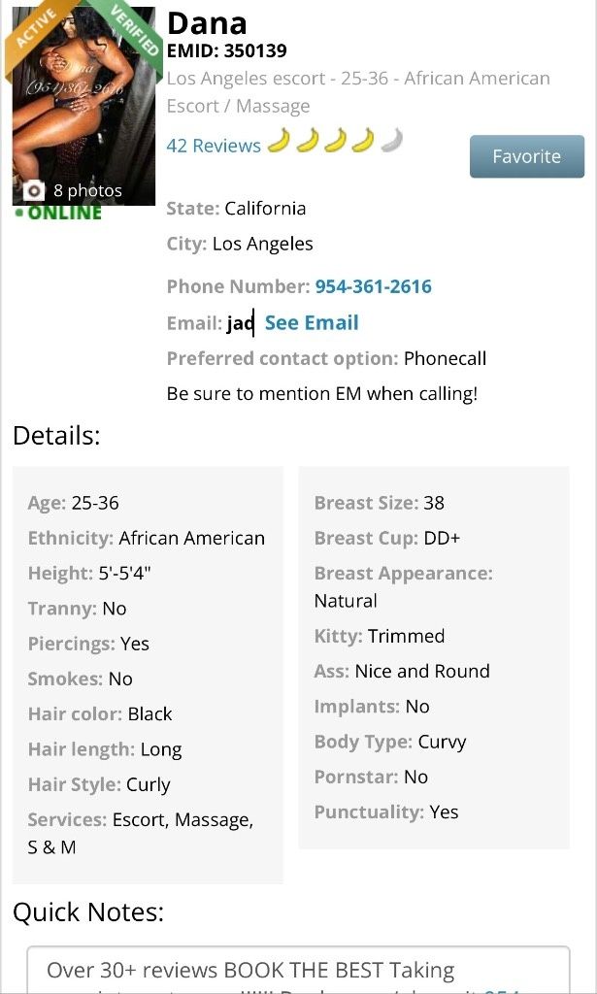Click the first yellow banana rating icon

279,141
